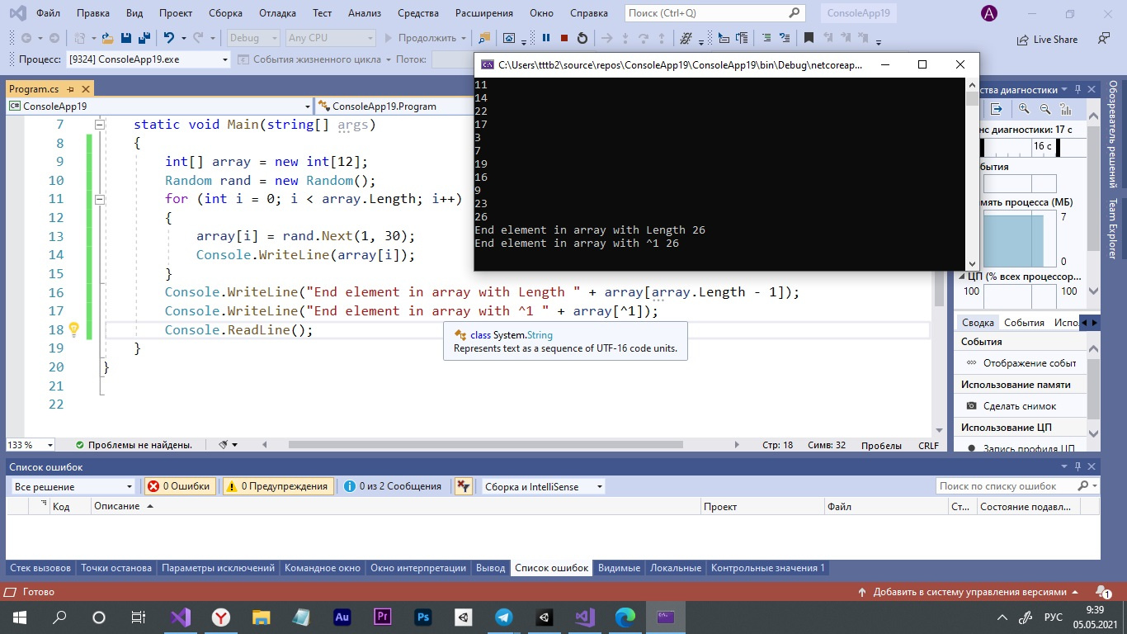The width and height of the screenshot is (1127, 634).
Task: Restart debugging with the circular arrow icon
Action: pos(582,38)
